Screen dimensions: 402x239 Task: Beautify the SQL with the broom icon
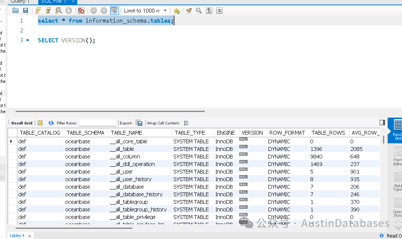tap(189, 10)
